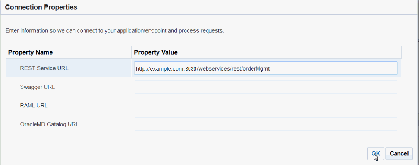419x165 pixels.
Task: Click the "rest" segment of the URL path
Action: [237, 69]
